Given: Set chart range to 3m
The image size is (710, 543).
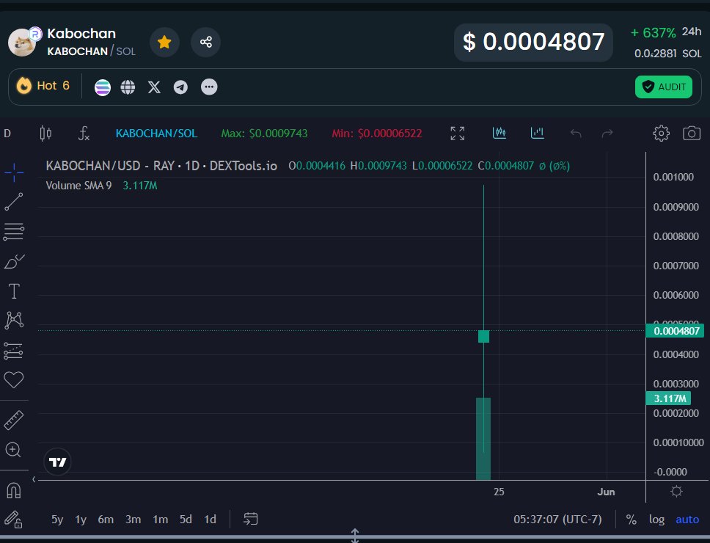Looking at the screenshot, I should (x=133, y=520).
